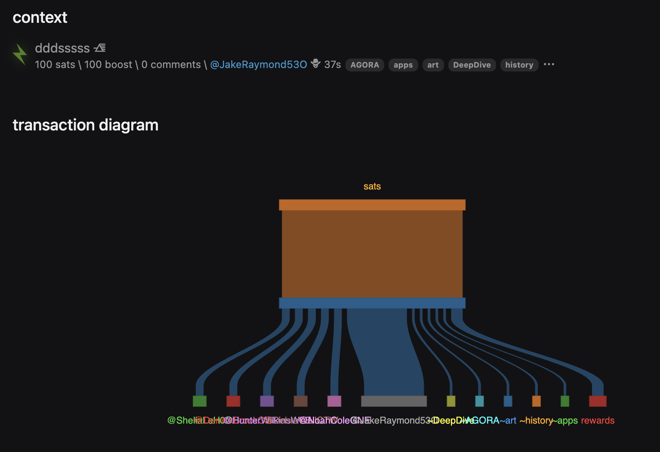This screenshot has height=452, width=660.
Task: Click the text post icon beside dddsssss
Action: 100,48
